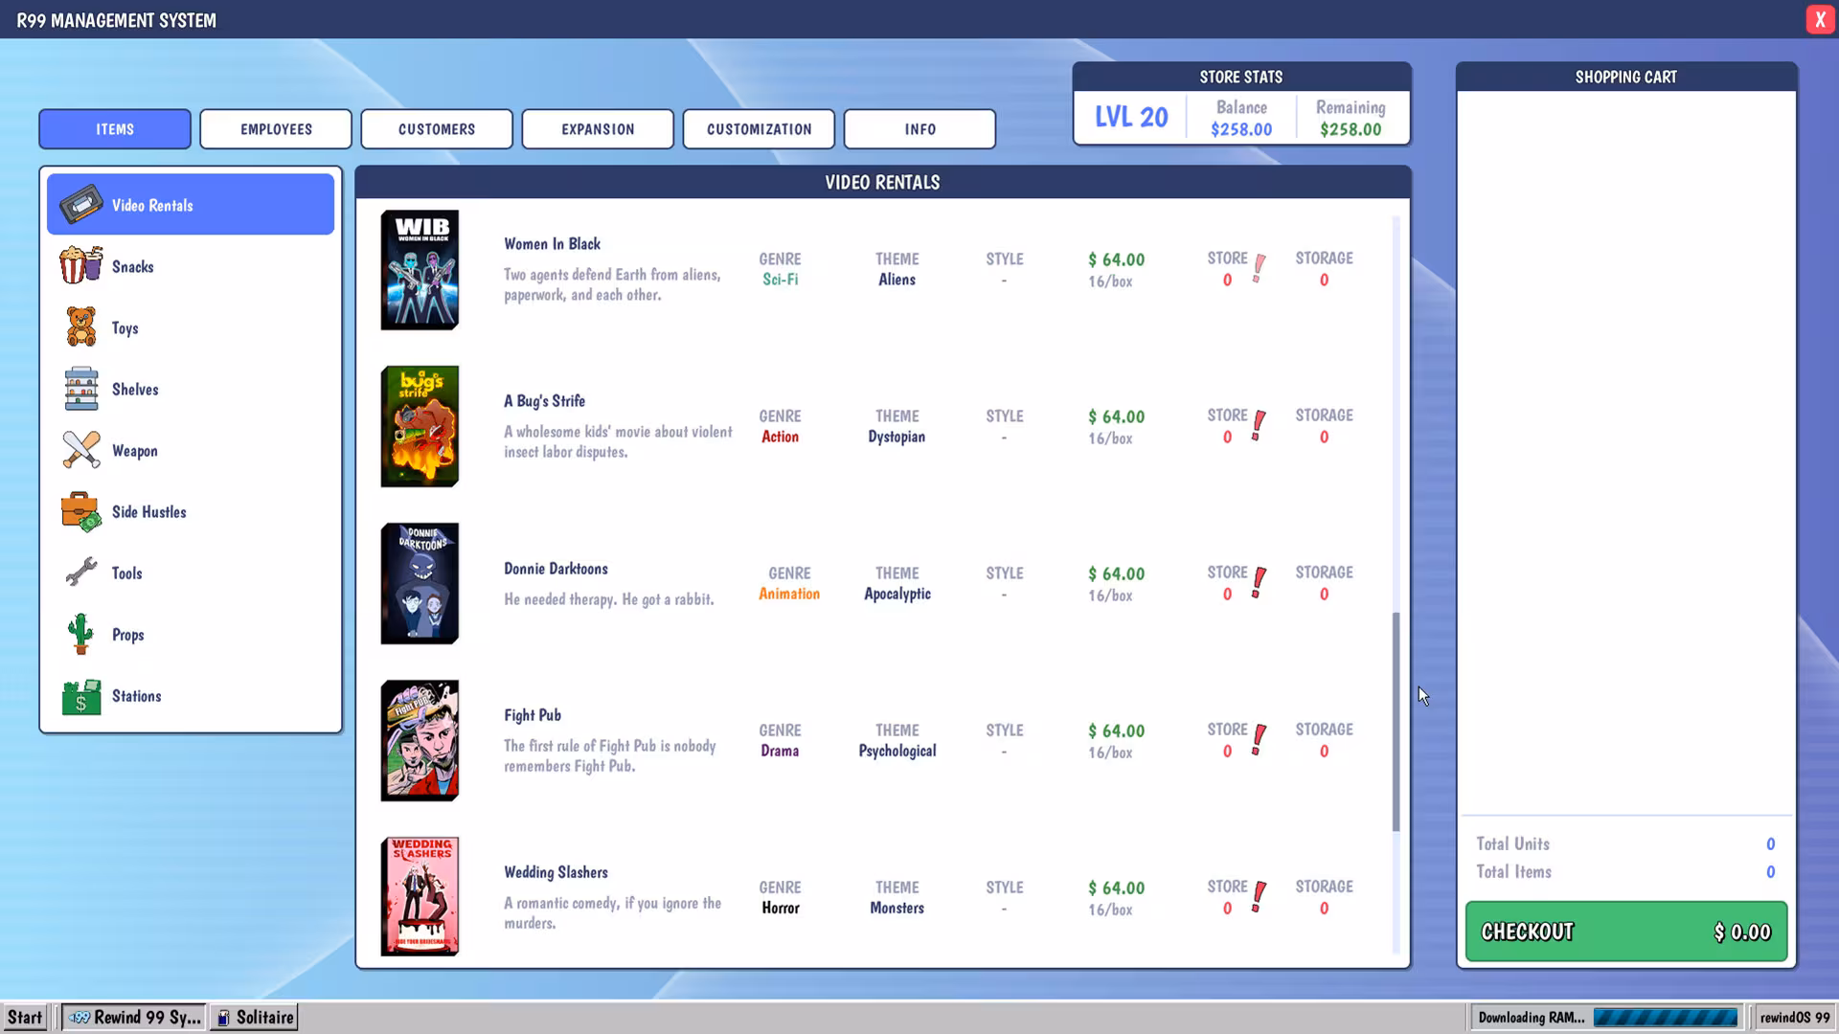Select the Fight Pub movie cover

(x=420, y=741)
